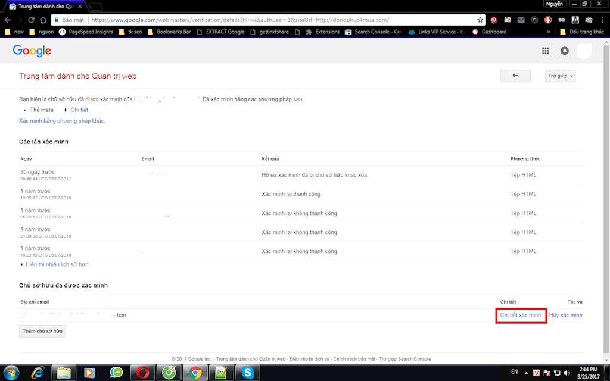Open the Dashboard bookmark

point(490,32)
